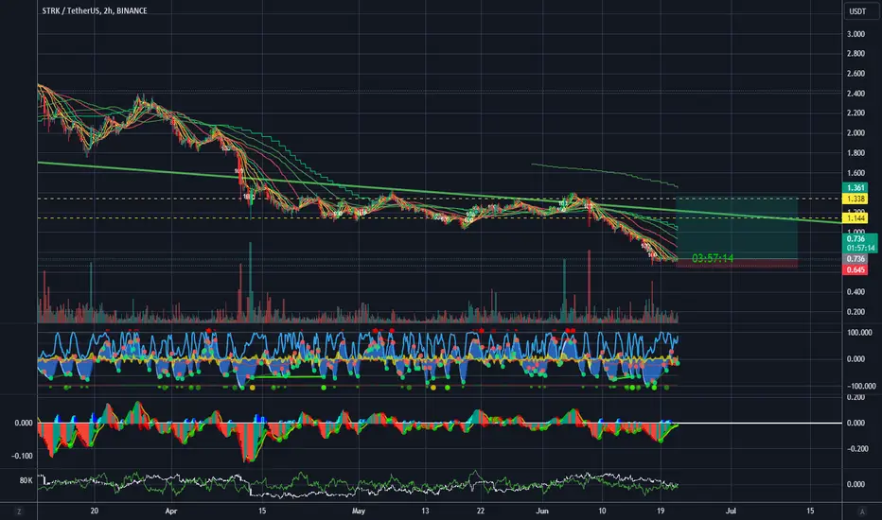Toggle the auto-scale A button
This screenshot has width=882, height=520.
coord(862,511)
